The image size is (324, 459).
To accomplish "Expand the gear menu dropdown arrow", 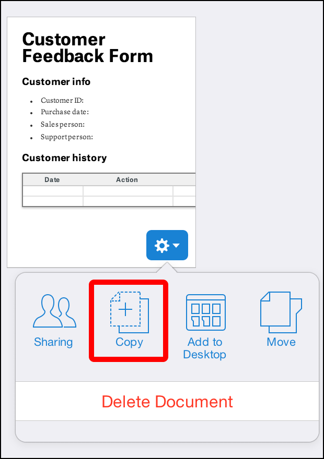I will point(177,246).
